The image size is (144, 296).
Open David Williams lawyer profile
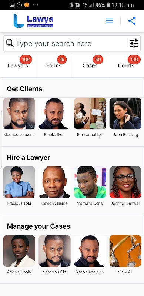[x=54, y=182]
